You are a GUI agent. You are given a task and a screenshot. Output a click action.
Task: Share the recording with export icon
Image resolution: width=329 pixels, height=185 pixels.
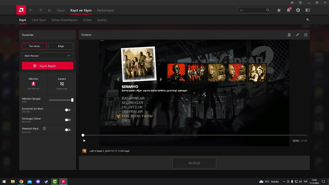306,35
